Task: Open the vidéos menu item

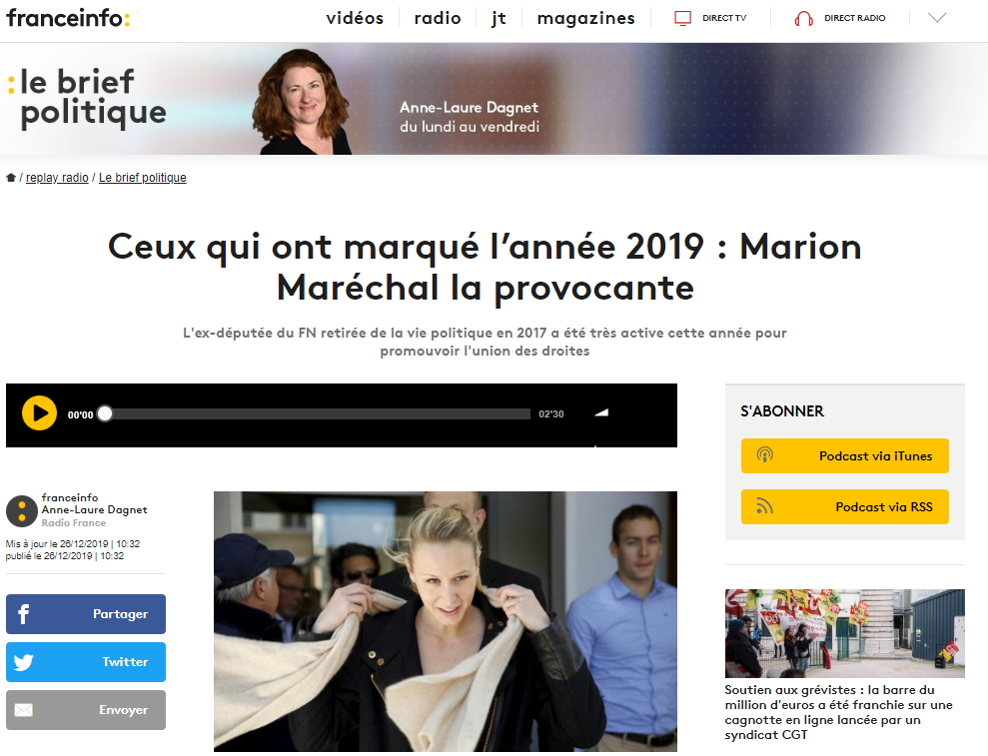Action: click(355, 18)
